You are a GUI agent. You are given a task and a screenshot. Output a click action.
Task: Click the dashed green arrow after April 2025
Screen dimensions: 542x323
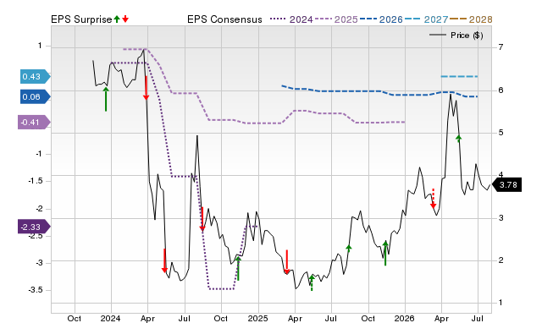312,283
